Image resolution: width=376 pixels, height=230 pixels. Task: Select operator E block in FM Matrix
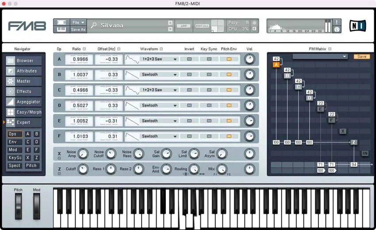(x=321, y=109)
